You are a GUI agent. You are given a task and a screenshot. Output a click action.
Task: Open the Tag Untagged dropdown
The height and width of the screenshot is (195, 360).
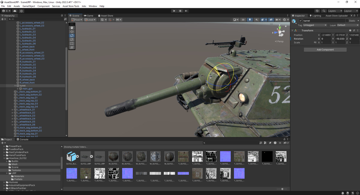pyautogui.click(x=315, y=25)
